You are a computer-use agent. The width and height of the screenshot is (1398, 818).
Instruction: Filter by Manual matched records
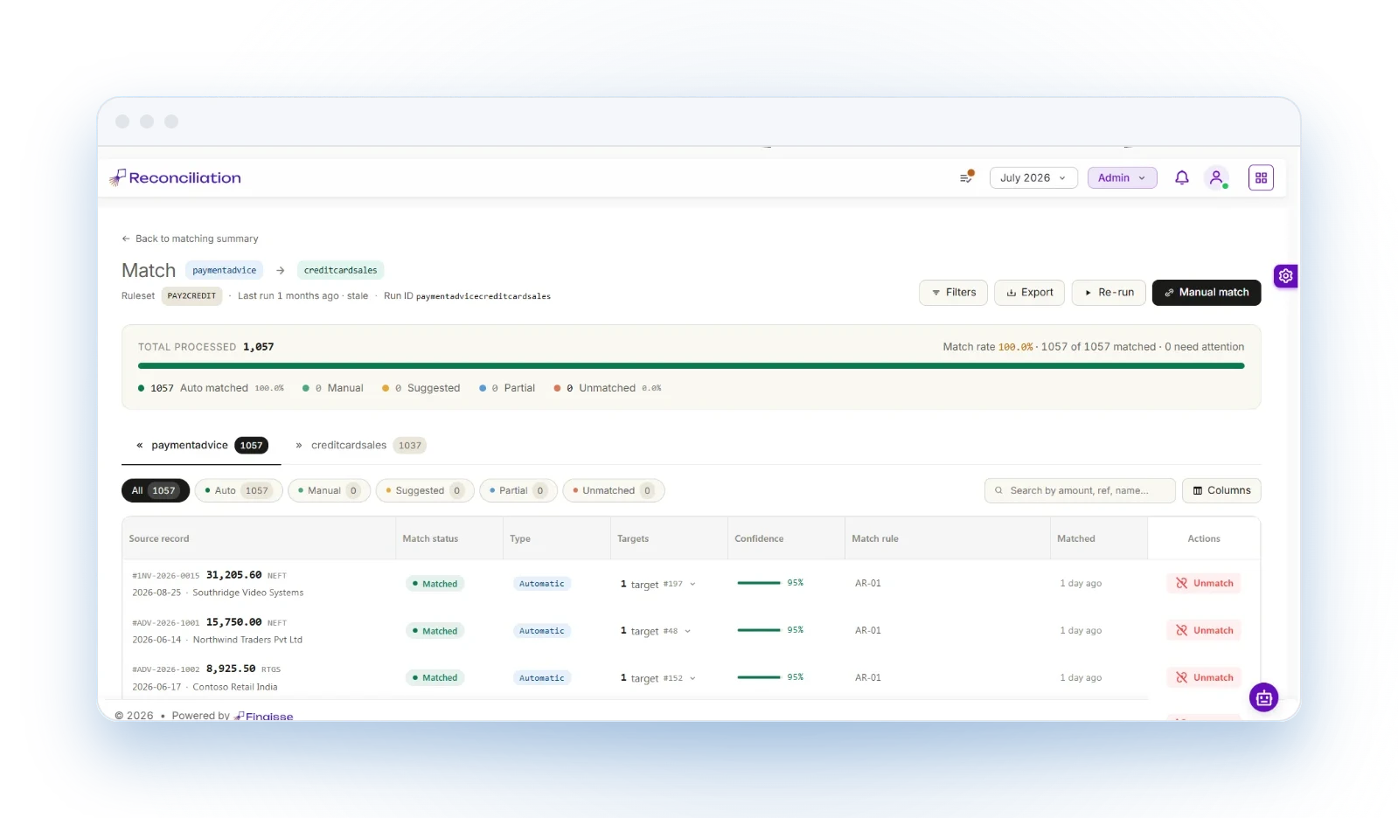[x=330, y=491]
